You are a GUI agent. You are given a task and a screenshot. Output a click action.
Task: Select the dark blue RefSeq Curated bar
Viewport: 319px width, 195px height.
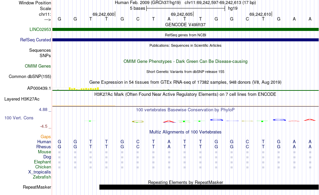[x=185, y=40]
